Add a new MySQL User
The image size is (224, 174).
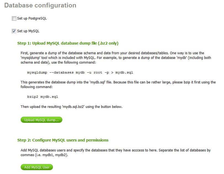[x=37, y=167]
